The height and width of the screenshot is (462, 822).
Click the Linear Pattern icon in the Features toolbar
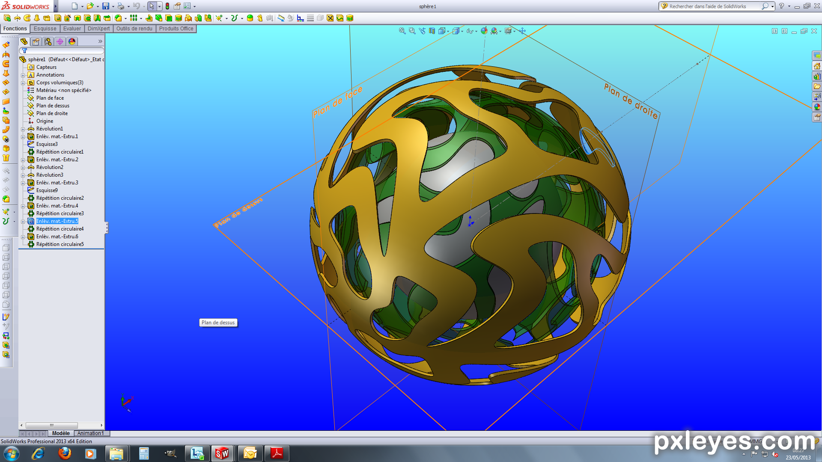click(134, 18)
